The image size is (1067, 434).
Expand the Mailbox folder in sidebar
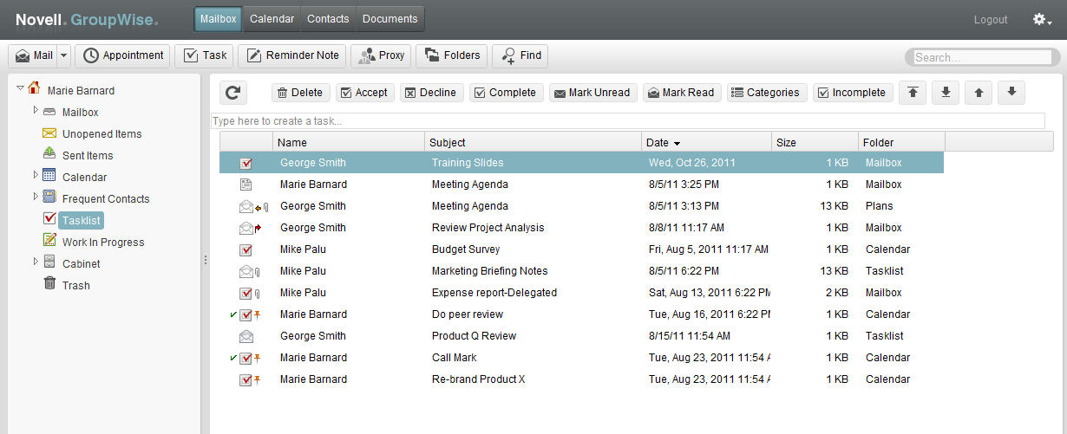(36, 110)
